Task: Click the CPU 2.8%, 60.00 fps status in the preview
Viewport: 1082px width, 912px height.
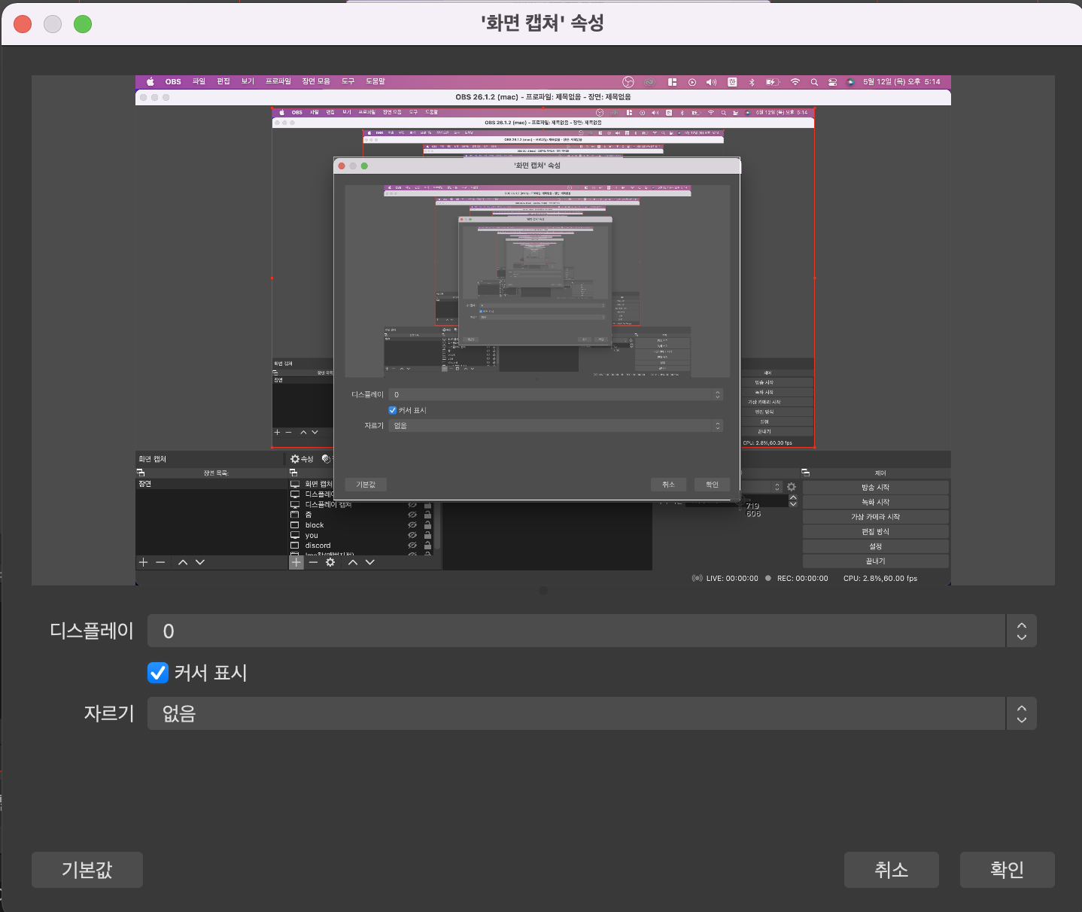Action: (x=880, y=579)
